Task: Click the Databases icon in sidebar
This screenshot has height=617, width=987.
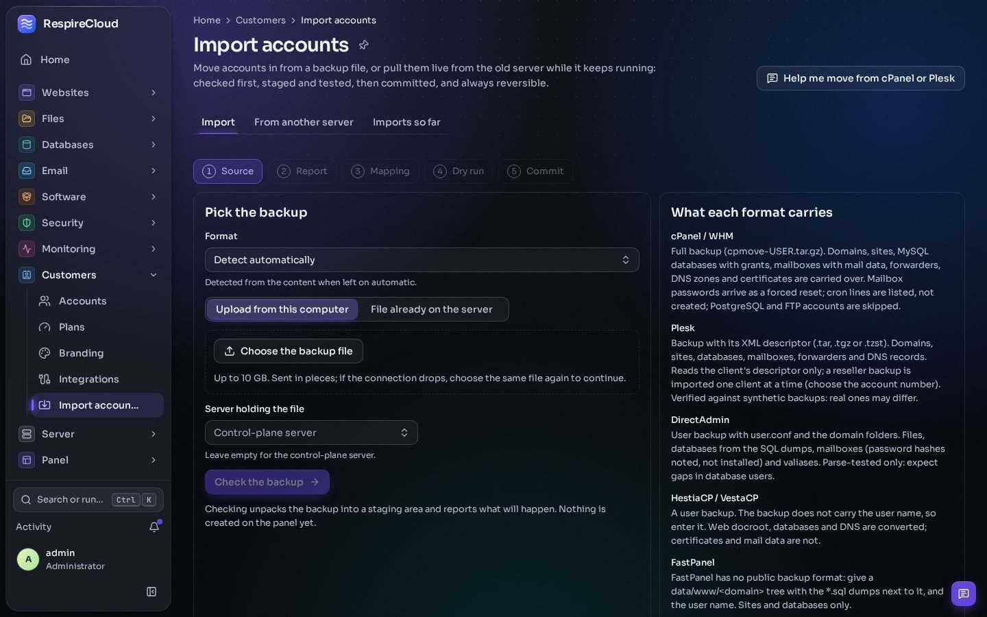Action: tap(27, 145)
